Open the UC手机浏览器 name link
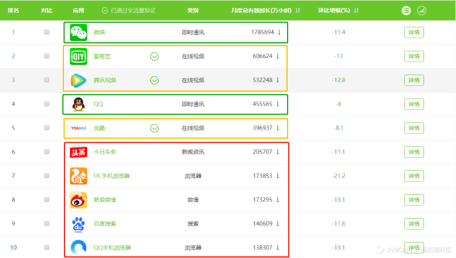The width and height of the screenshot is (456, 258). [x=112, y=176]
